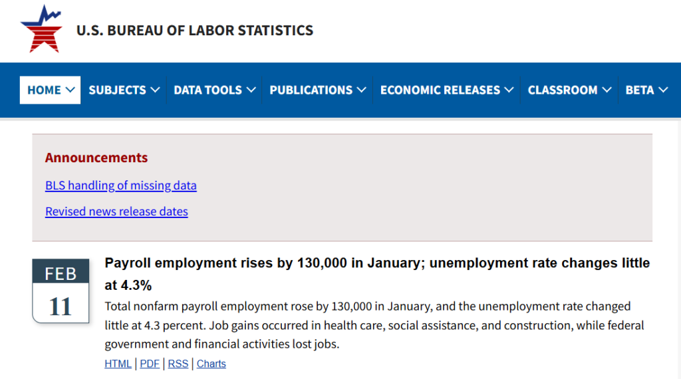Open the SUBJECTS navigation menu
681x379 pixels.
(x=117, y=90)
